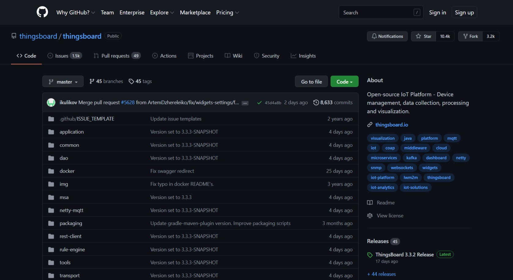This screenshot has width=513, height=280.
Task: Star the thingsboard repository
Action: [x=423, y=36]
